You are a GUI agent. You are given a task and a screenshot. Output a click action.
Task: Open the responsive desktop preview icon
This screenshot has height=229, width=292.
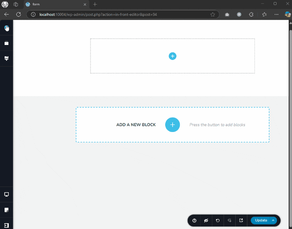coord(7,194)
